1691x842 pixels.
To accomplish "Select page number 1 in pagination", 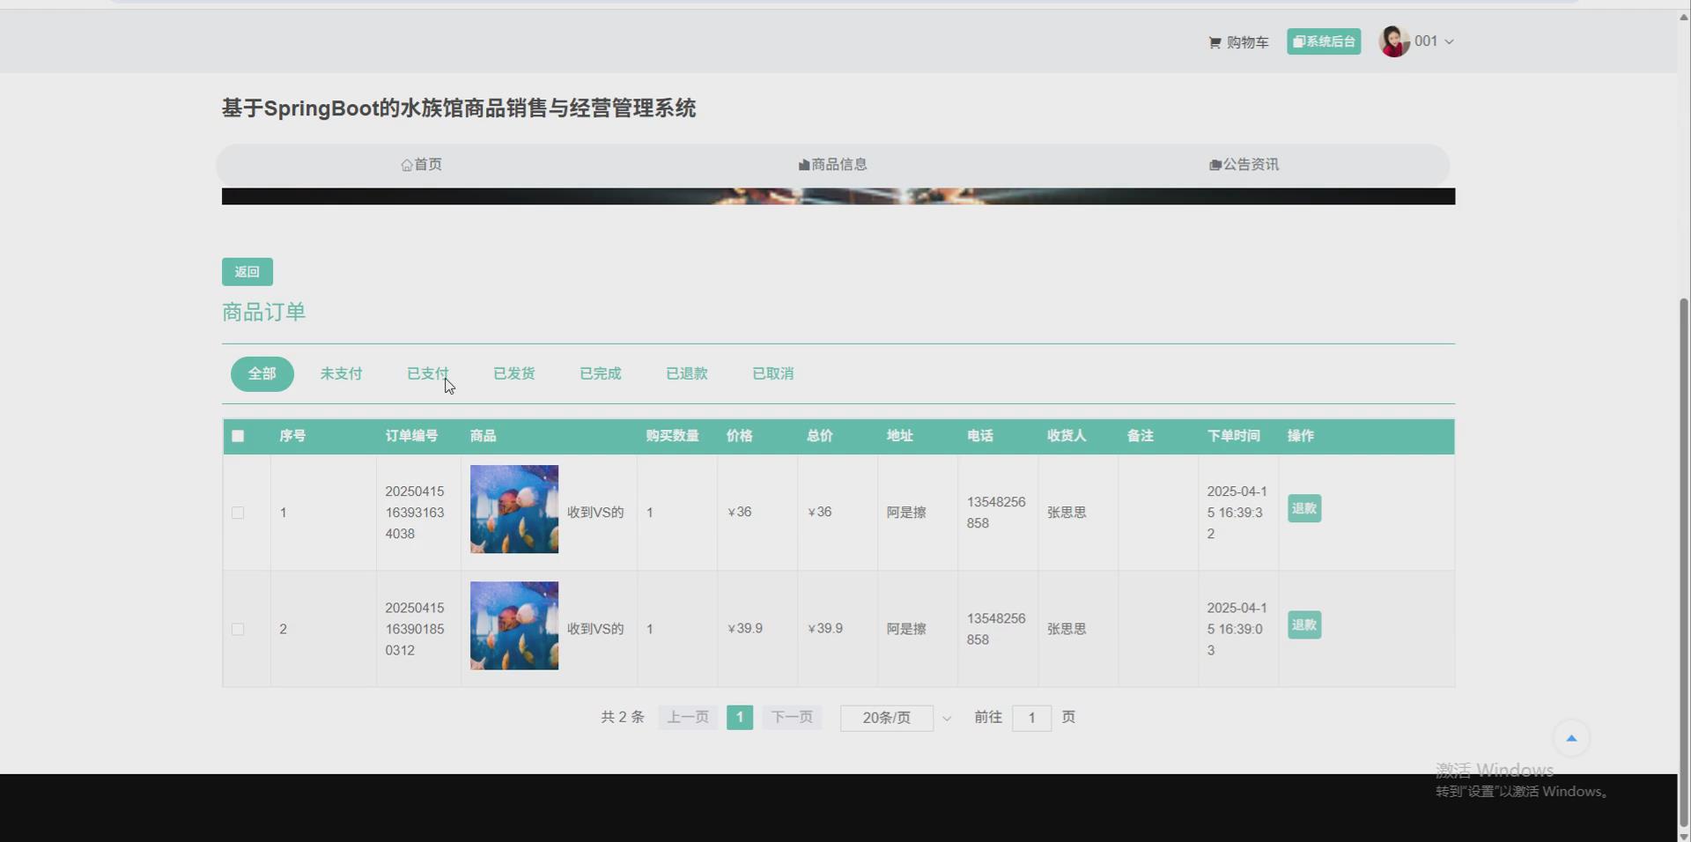I will pos(740,717).
